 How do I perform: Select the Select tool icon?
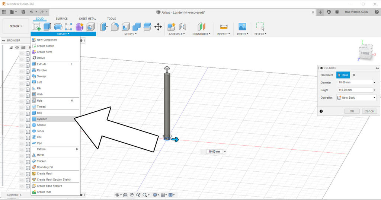tap(260, 26)
